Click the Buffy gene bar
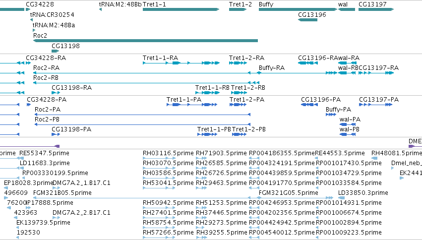 click(x=298, y=9)
